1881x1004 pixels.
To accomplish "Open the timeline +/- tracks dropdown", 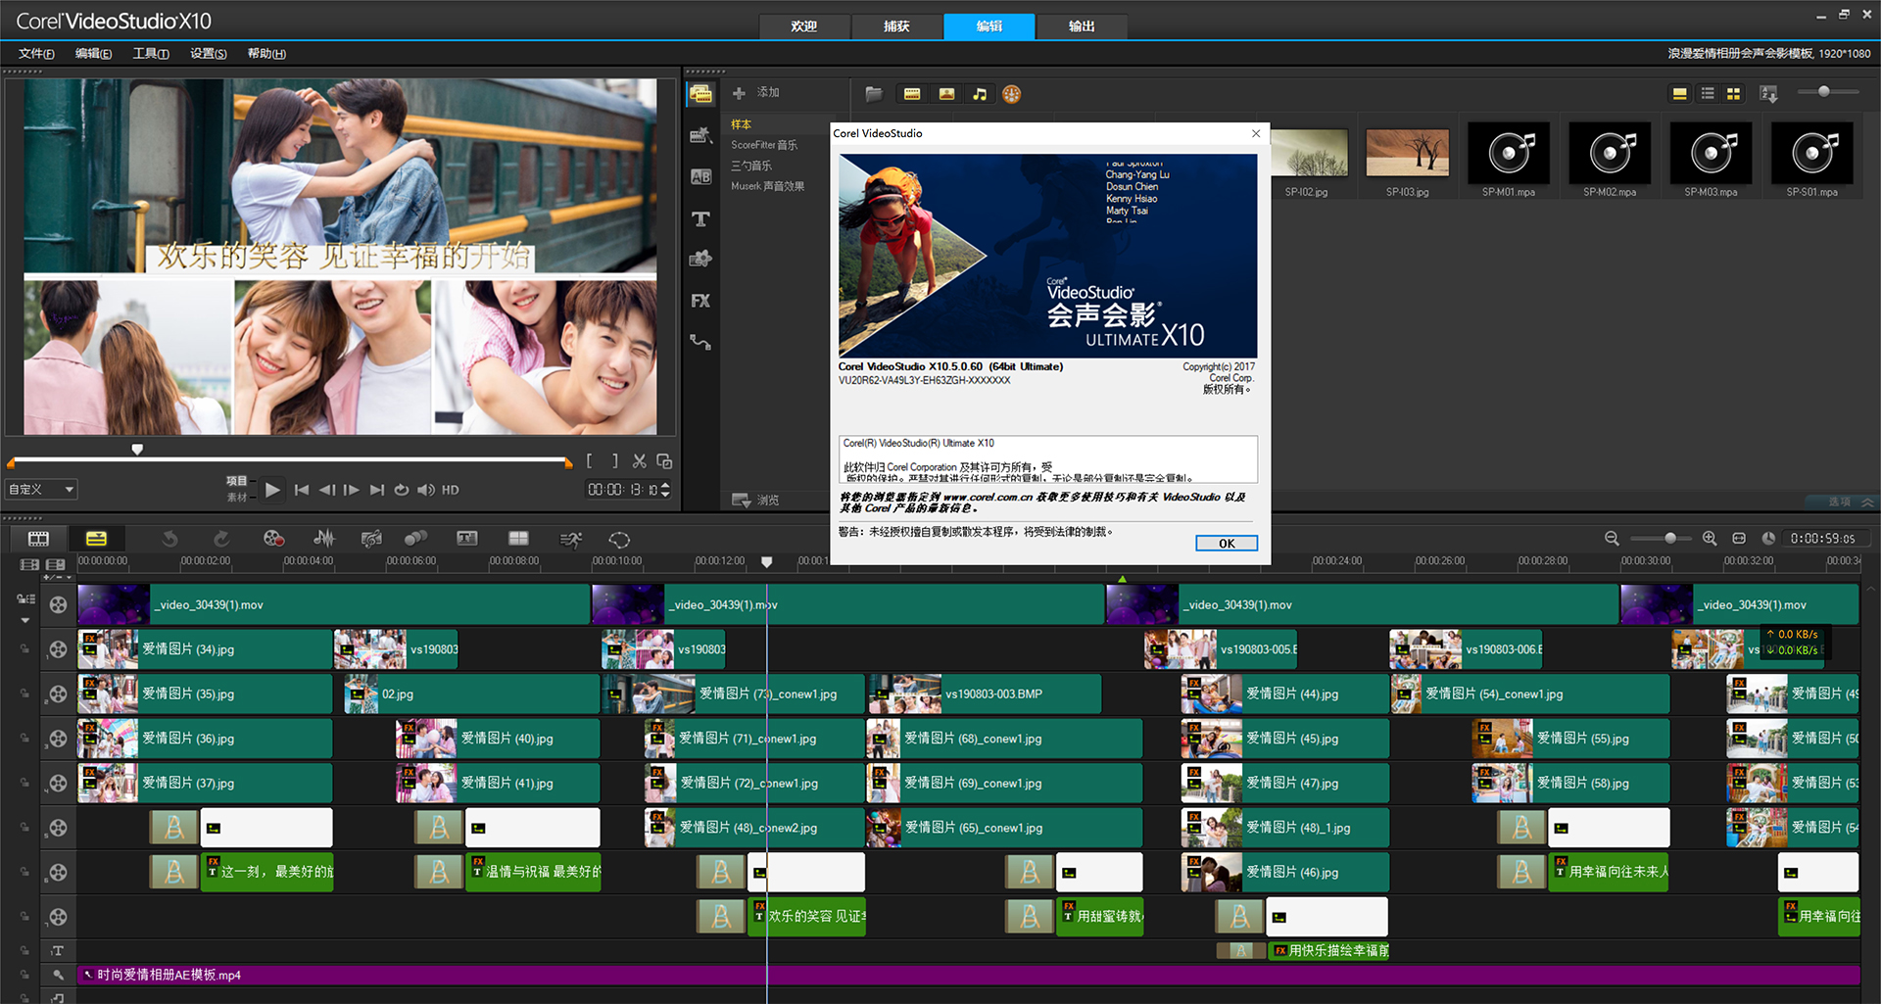I will click(58, 577).
